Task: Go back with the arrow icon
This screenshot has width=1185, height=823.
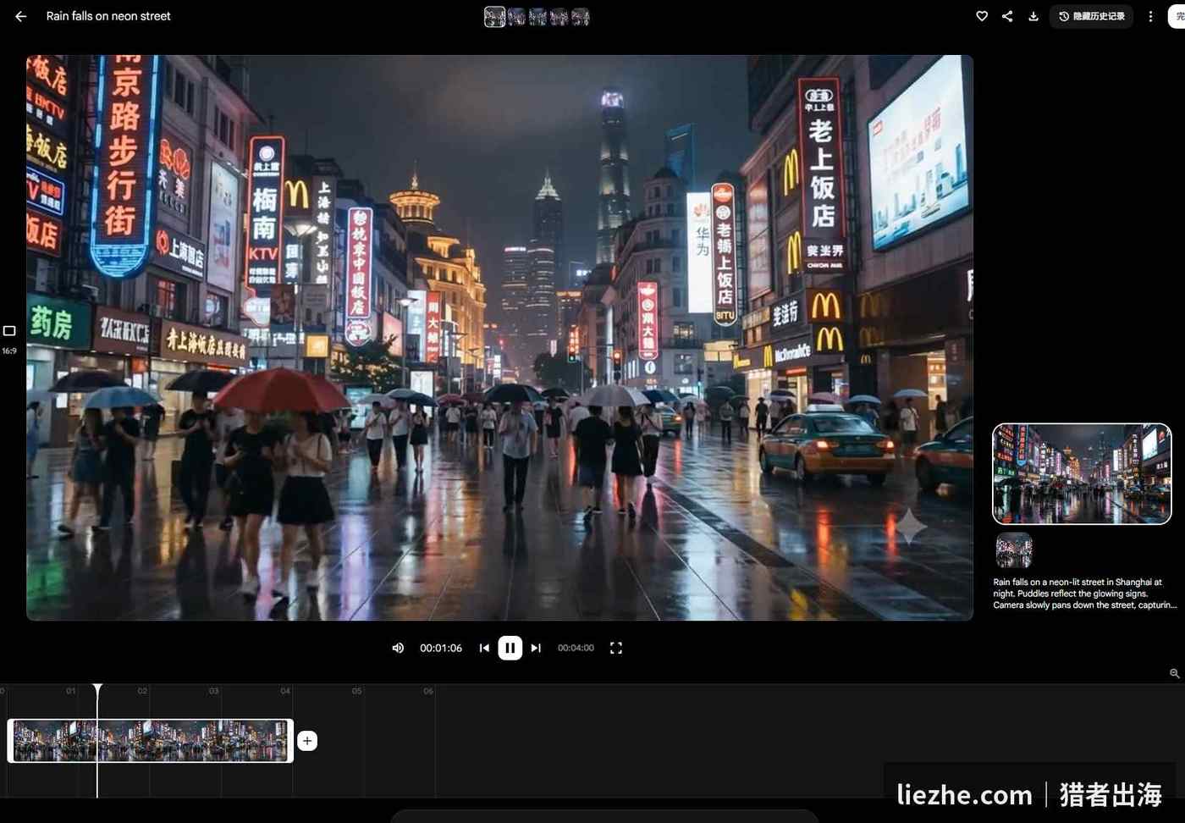Action: coord(21,16)
